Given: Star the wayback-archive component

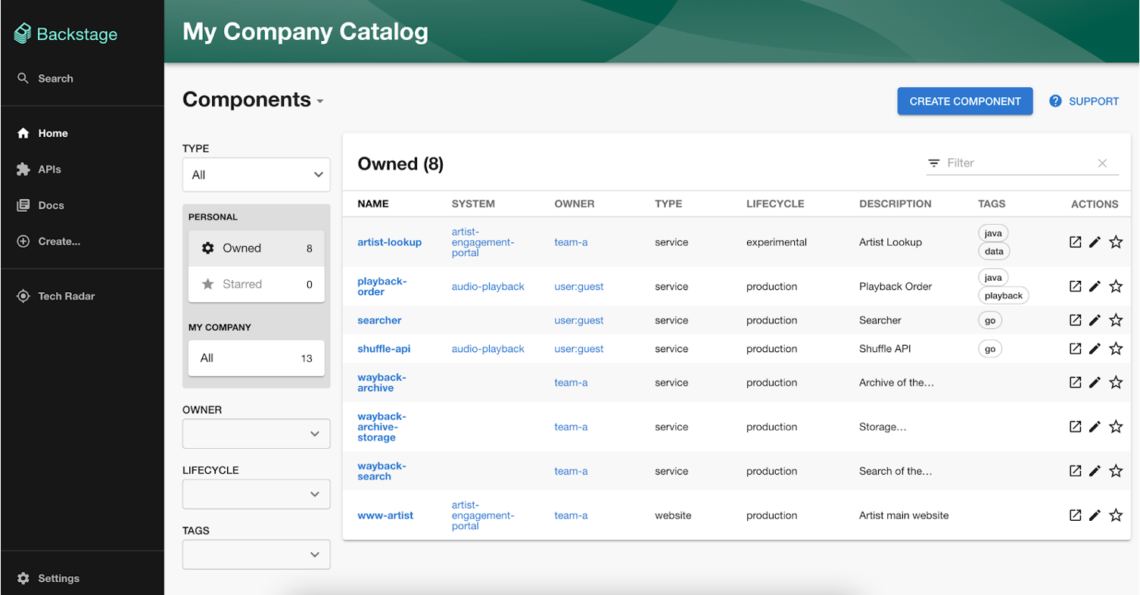Looking at the screenshot, I should coord(1116,382).
